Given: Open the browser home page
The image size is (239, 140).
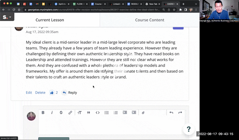Looking at the screenshot, I should coord(19,10).
